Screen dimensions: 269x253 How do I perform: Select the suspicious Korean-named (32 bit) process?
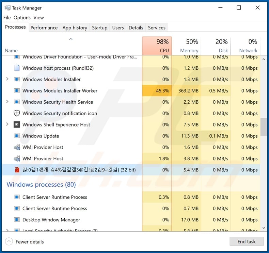[131, 170]
